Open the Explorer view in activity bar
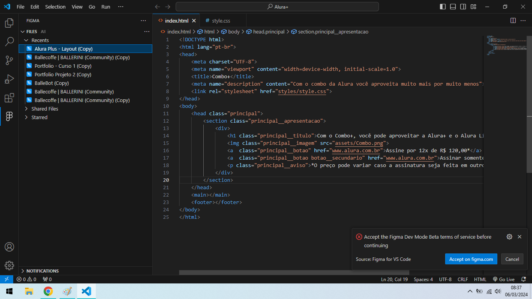Viewport: 532px width, 299px height. tap(9, 23)
